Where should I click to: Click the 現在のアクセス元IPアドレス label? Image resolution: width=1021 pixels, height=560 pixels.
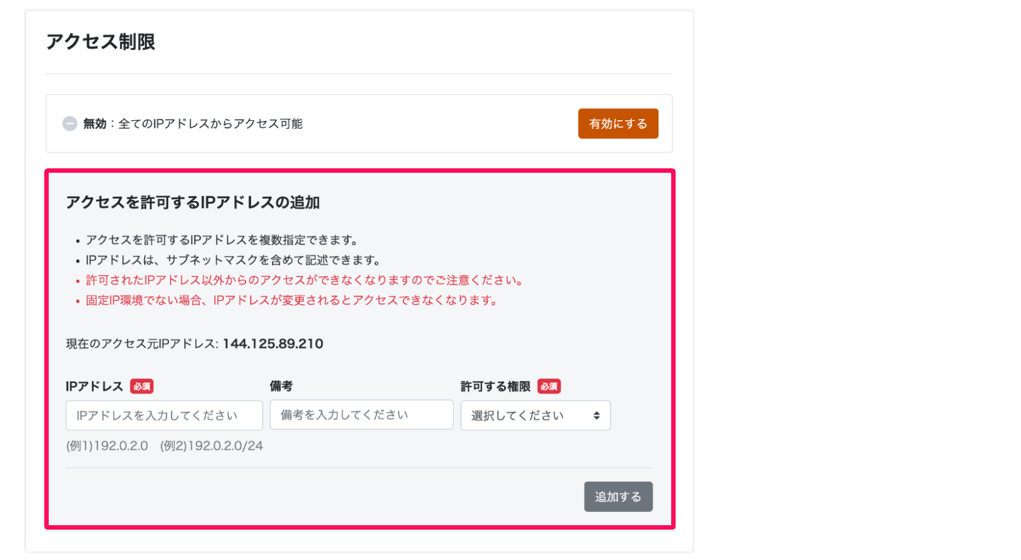[142, 344]
